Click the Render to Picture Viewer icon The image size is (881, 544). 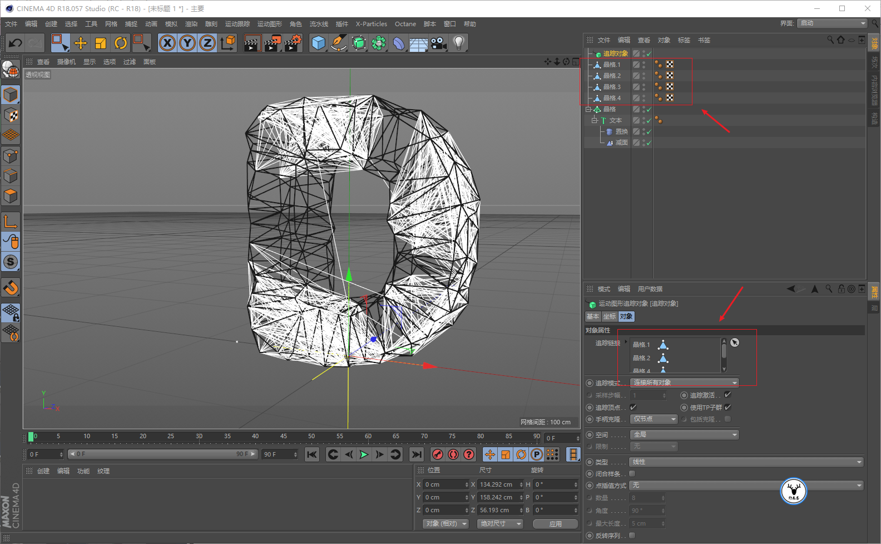pos(272,43)
